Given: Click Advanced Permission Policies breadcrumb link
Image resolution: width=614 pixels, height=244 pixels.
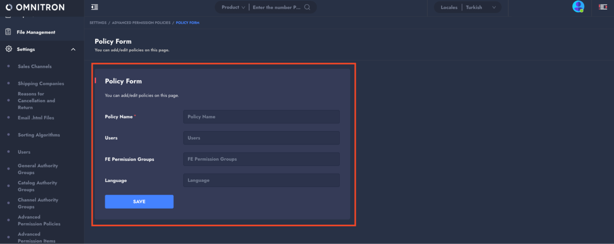Looking at the screenshot, I should 141,23.
